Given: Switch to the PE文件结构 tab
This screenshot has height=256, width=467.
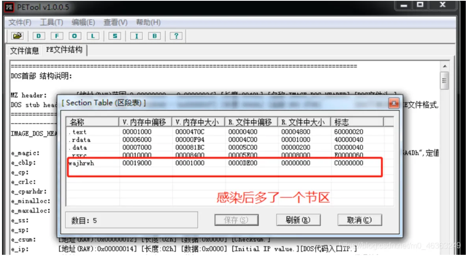Looking at the screenshot, I should [64, 50].
